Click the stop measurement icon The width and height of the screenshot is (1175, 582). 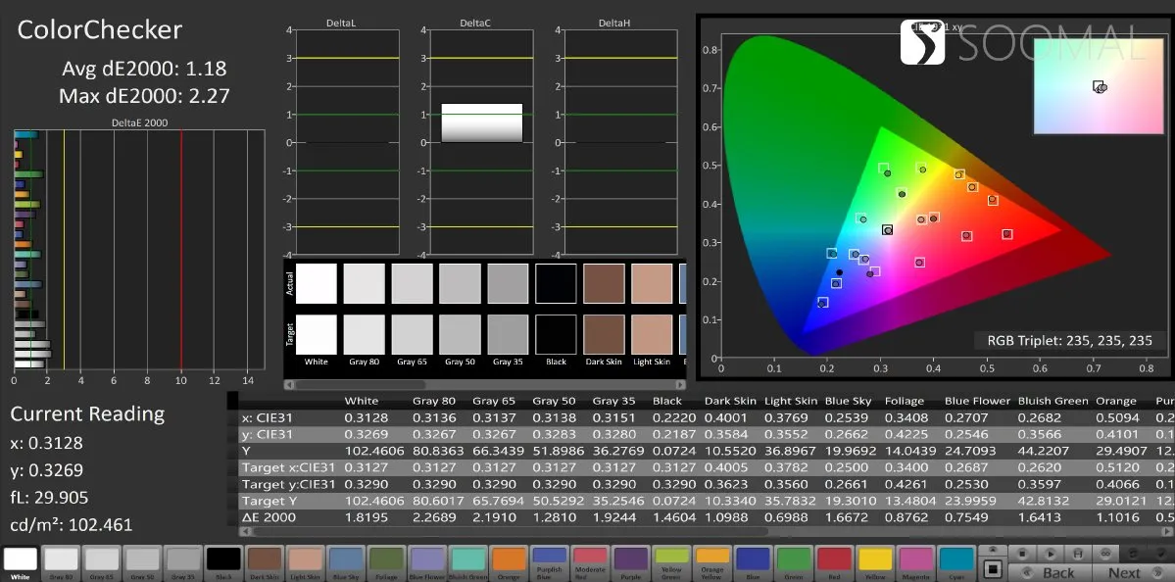1022,554
